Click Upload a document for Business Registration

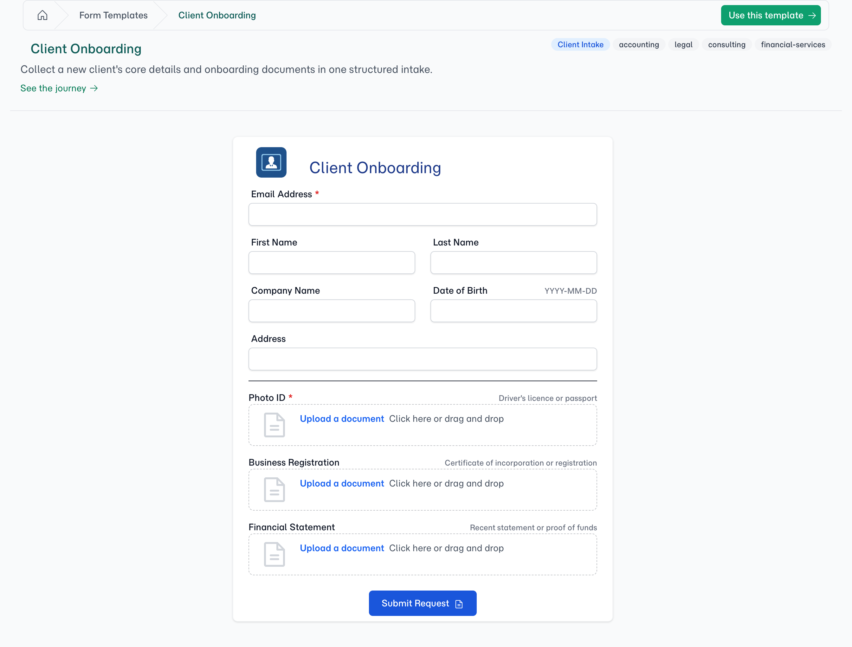tap(342, 484)
